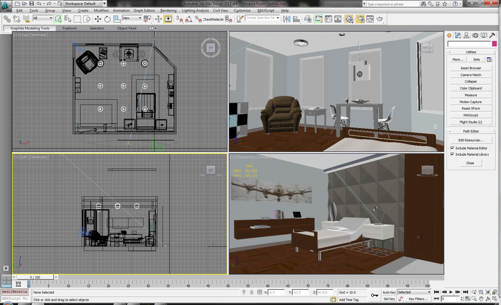Play the animation

click(x=451, y=292)
